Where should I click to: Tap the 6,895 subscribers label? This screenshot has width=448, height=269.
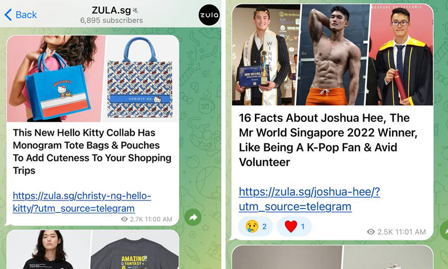[x=112, y=21]
